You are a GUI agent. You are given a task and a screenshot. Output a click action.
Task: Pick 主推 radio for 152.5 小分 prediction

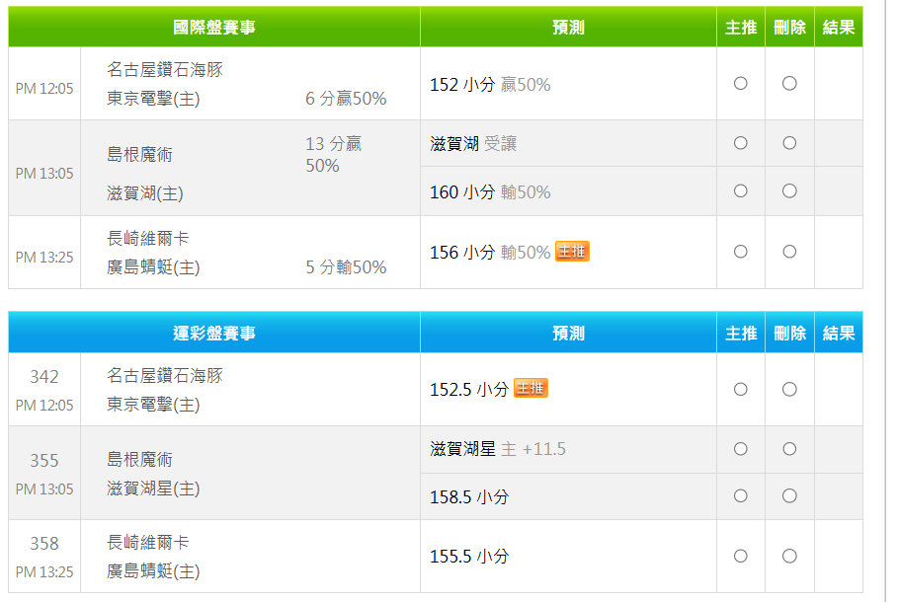[x=741, y=389]
